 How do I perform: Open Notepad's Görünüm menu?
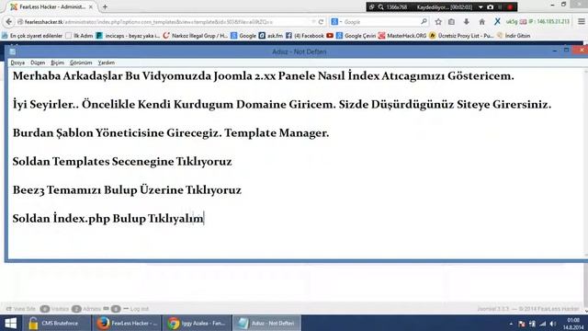click(x=81, y=63)
